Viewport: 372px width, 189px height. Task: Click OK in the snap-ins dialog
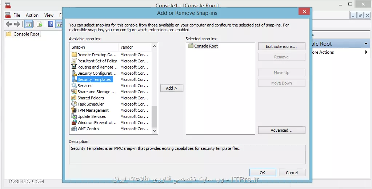pos(263,172)
